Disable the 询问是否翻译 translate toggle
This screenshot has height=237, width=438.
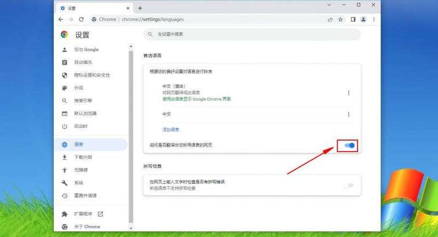tap(348, 145)
